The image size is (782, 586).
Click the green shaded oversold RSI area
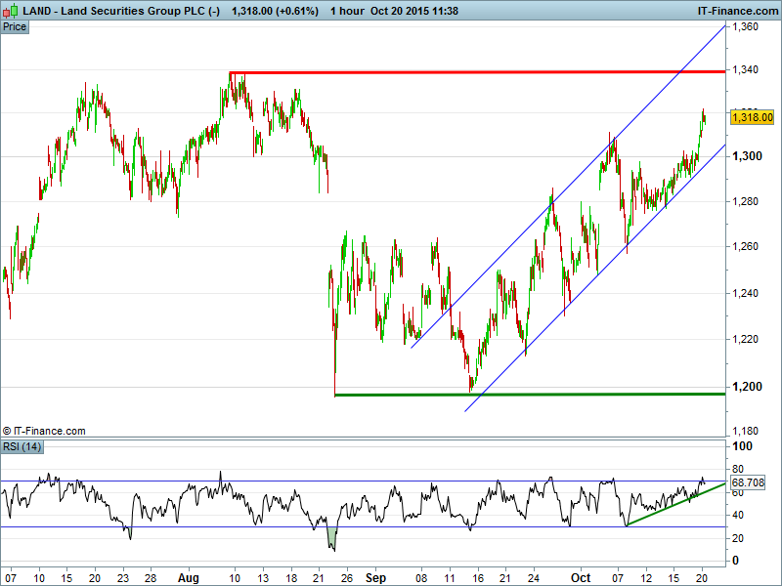(x=331, y=535)
